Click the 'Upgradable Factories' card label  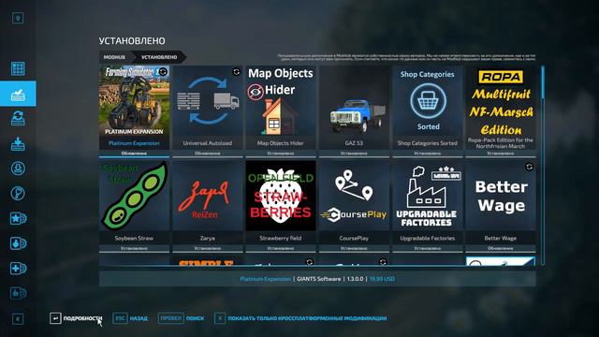pyautogui.click(x=428, y=238)
